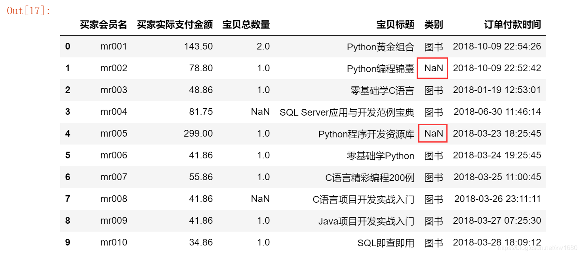Select the mr006 cell

[x=114, y=155]
